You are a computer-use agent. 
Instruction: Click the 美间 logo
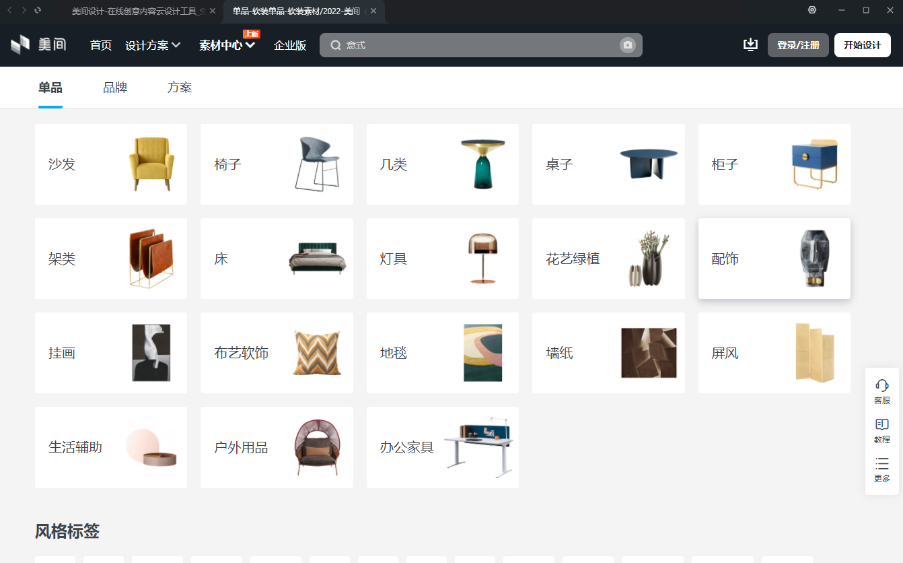pyautogui.click(x=38, y=44)
